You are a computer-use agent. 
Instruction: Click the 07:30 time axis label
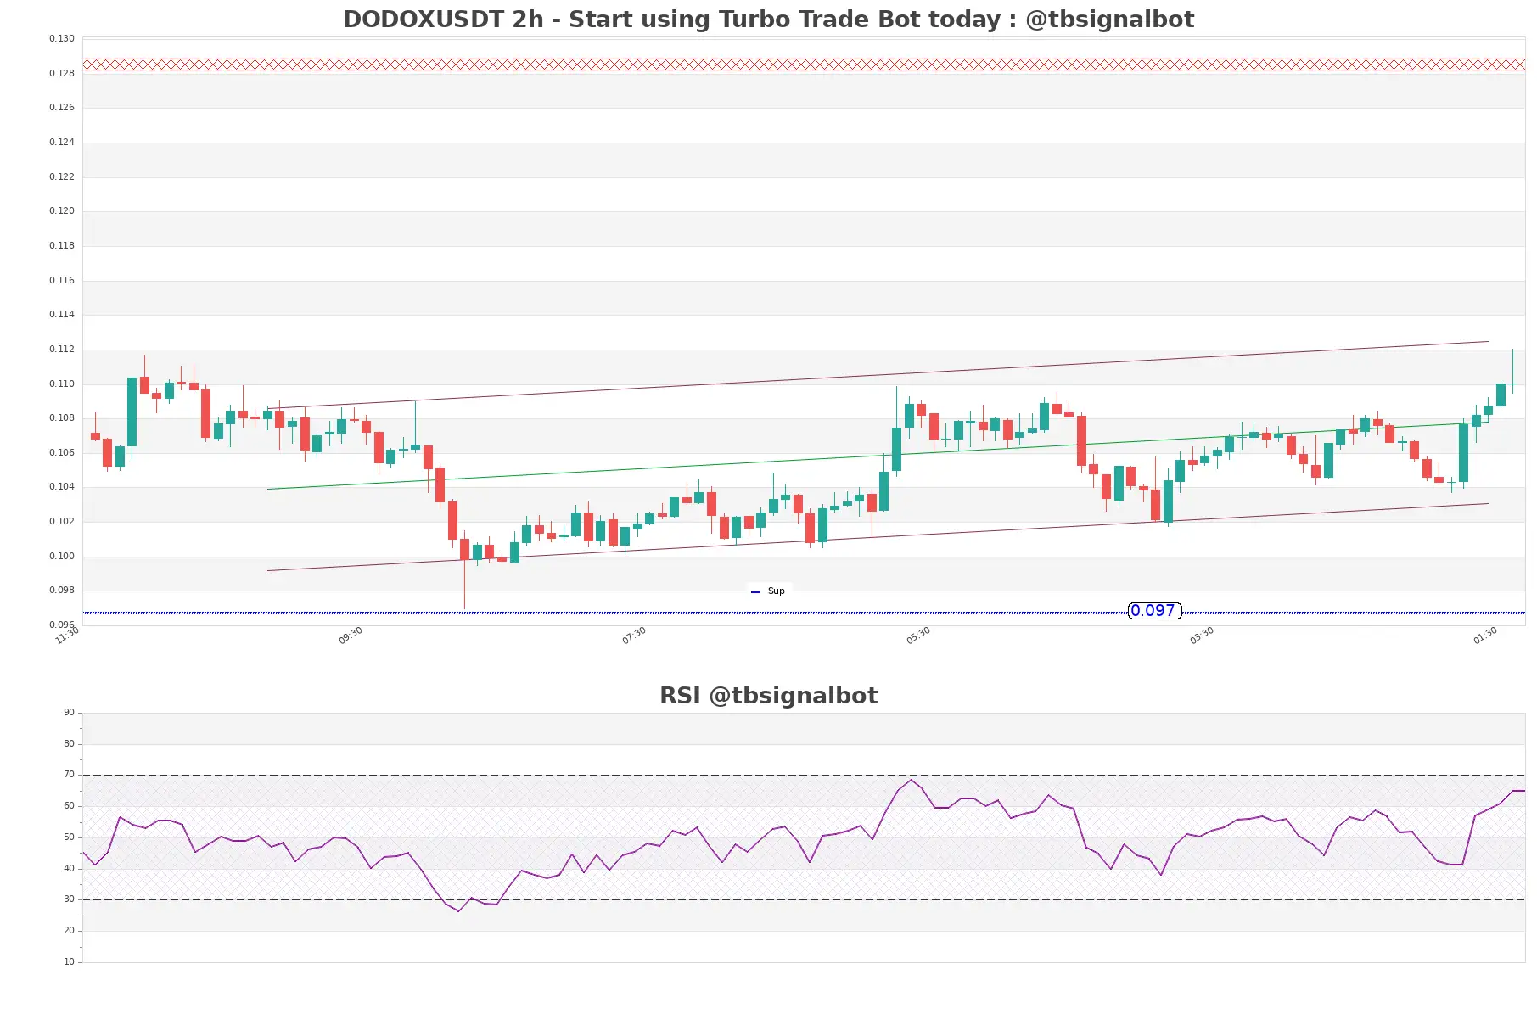pos(633,636)
